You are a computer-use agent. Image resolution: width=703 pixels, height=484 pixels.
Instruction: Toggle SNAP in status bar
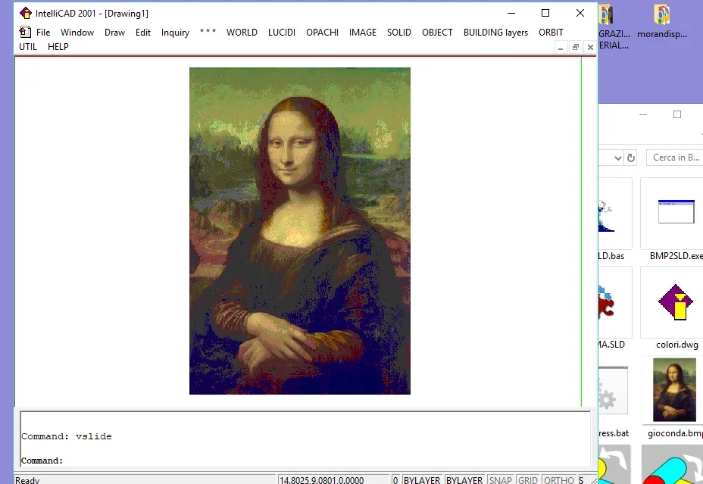pyautogui.click(x=500, y=480)
